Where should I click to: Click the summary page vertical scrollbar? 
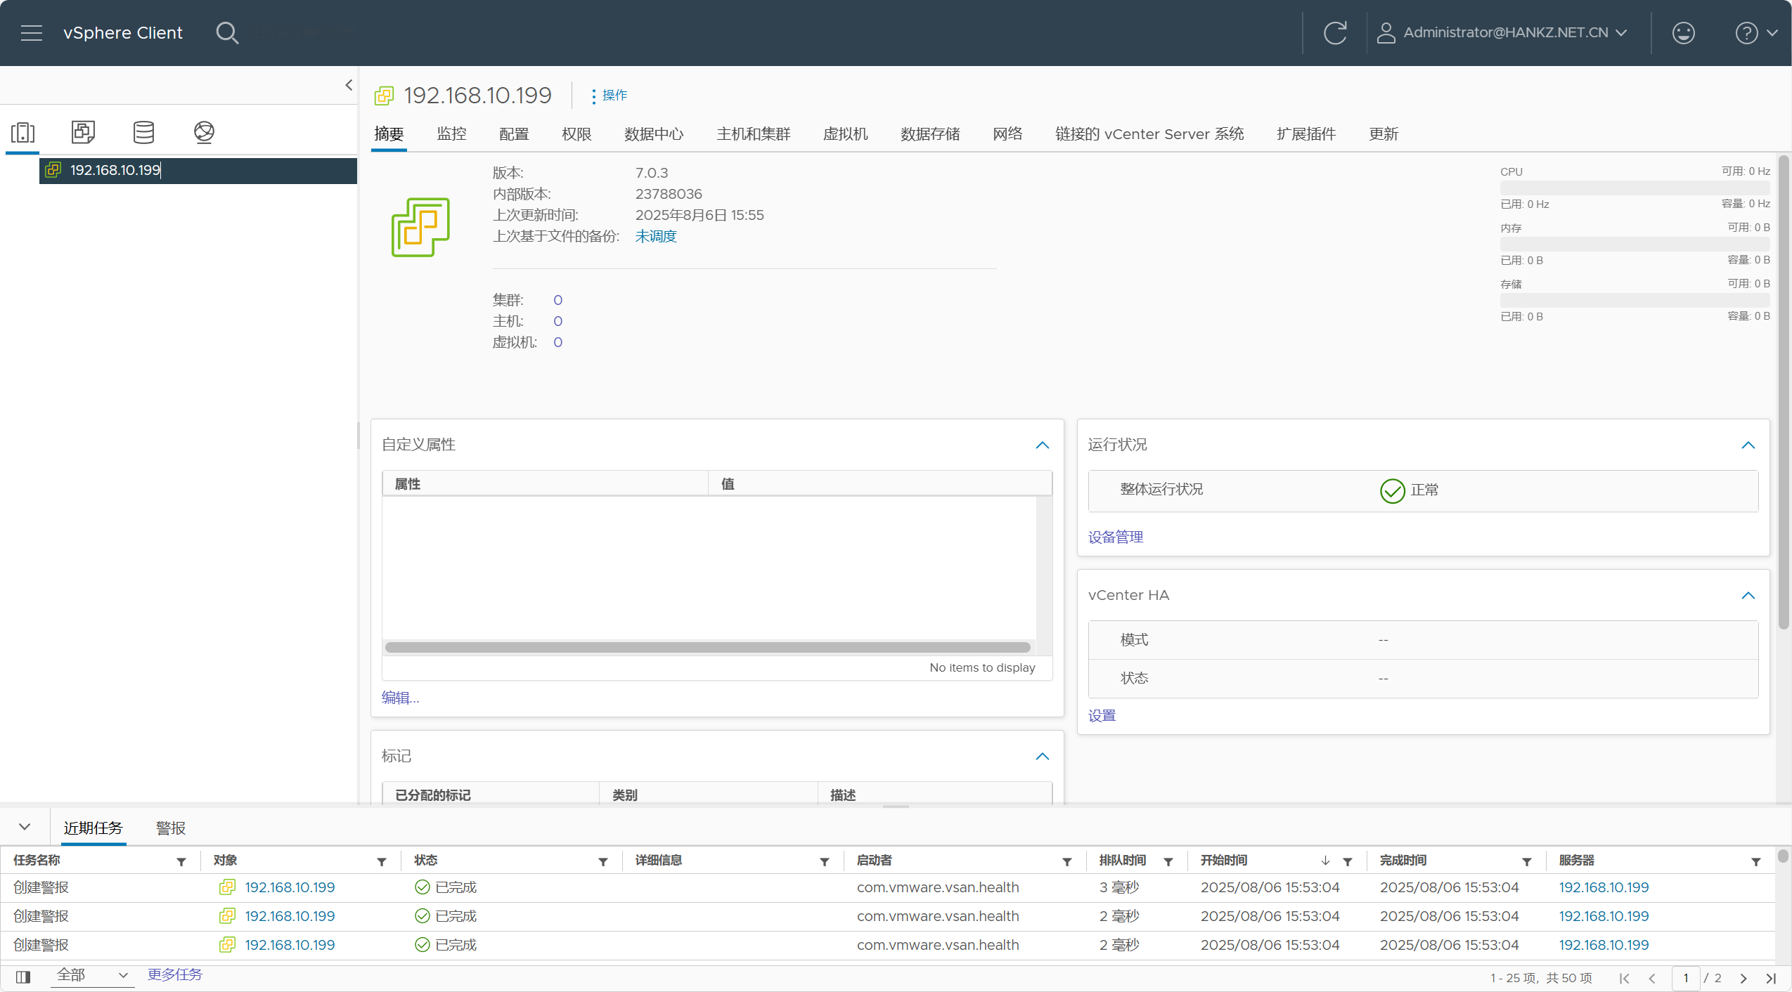point(1784,392)
